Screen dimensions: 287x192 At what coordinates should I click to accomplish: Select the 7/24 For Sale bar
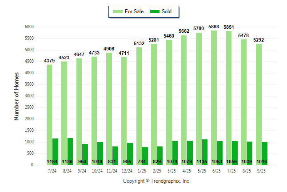pos(49,115)
